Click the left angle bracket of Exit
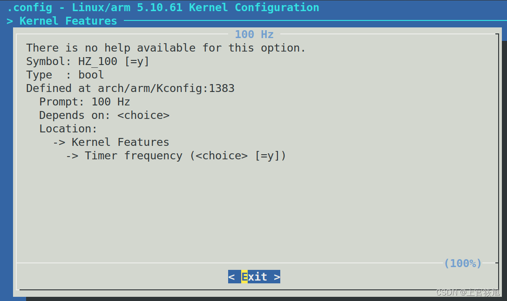This screenshot has width=507, height=301. coord(231,277)
